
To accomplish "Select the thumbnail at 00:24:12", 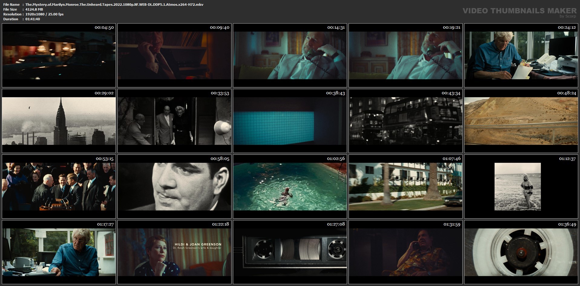I will [x=521, y=55].
